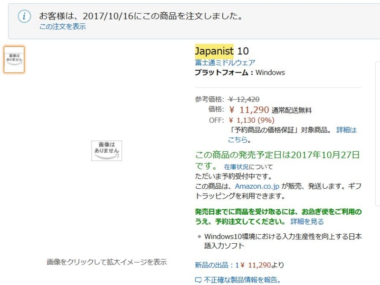Open 詳細を見る link for express delivery
This screenshot has height=285, width=380.
point(307,221)
